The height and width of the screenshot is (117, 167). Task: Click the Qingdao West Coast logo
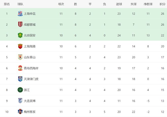[x=20, y=68]
